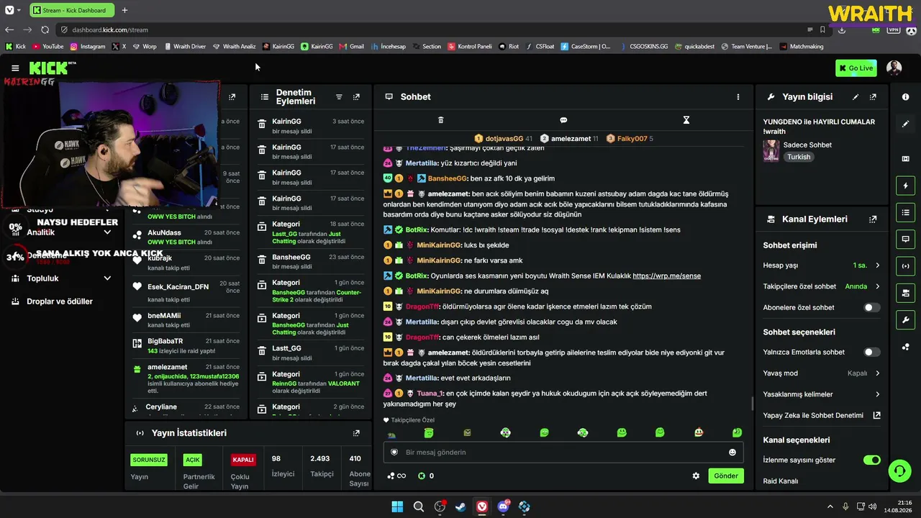Open the Sohbet three-dot options menu
The image size is (921, 518).
(738, 96)
